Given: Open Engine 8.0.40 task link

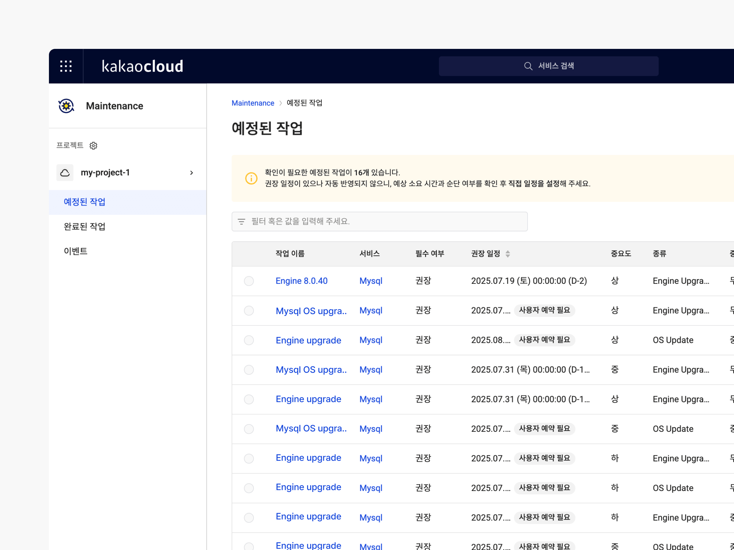Looking at the screenshot, I should coord(302,281).
